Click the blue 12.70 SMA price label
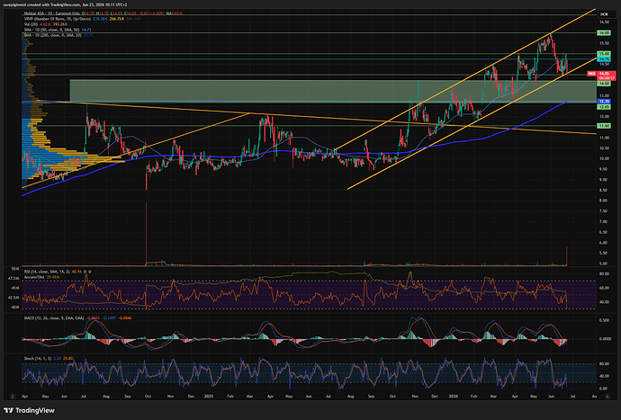This screenshot has height=420, width=621. [604, 102]
